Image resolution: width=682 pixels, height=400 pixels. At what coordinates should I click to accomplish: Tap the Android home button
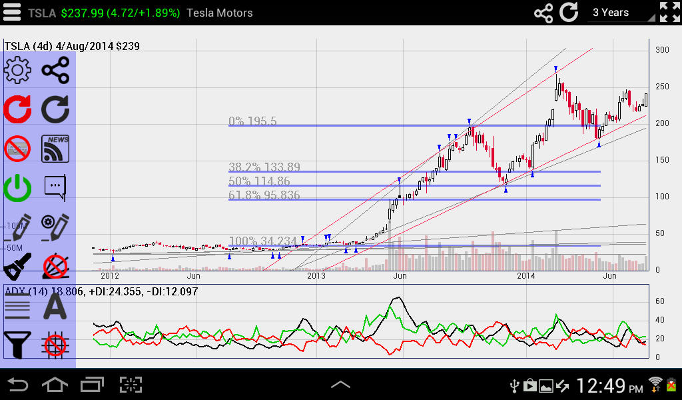(55, 385)
